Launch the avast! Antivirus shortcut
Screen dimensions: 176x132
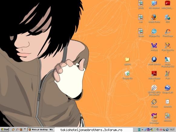[x=154, y=61]
